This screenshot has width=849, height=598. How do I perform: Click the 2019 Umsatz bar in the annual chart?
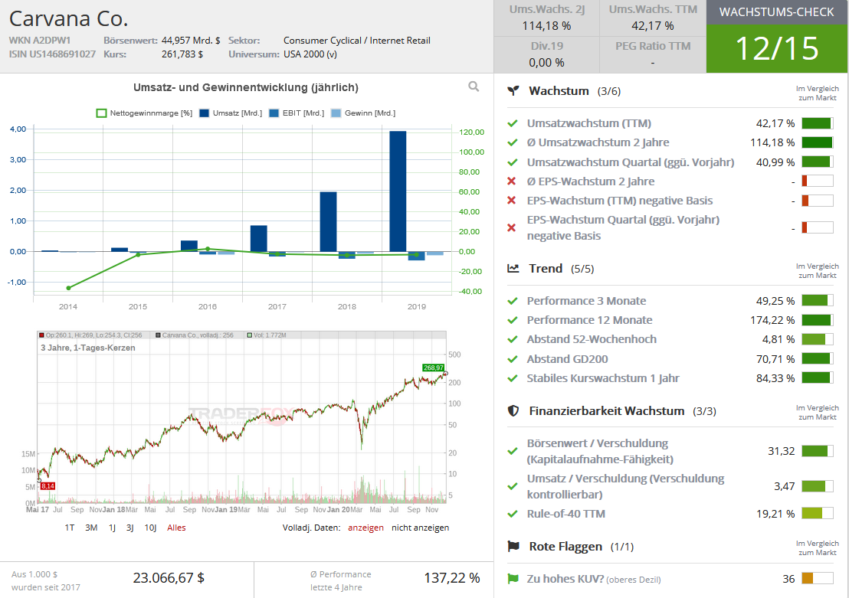coord(398,191)
